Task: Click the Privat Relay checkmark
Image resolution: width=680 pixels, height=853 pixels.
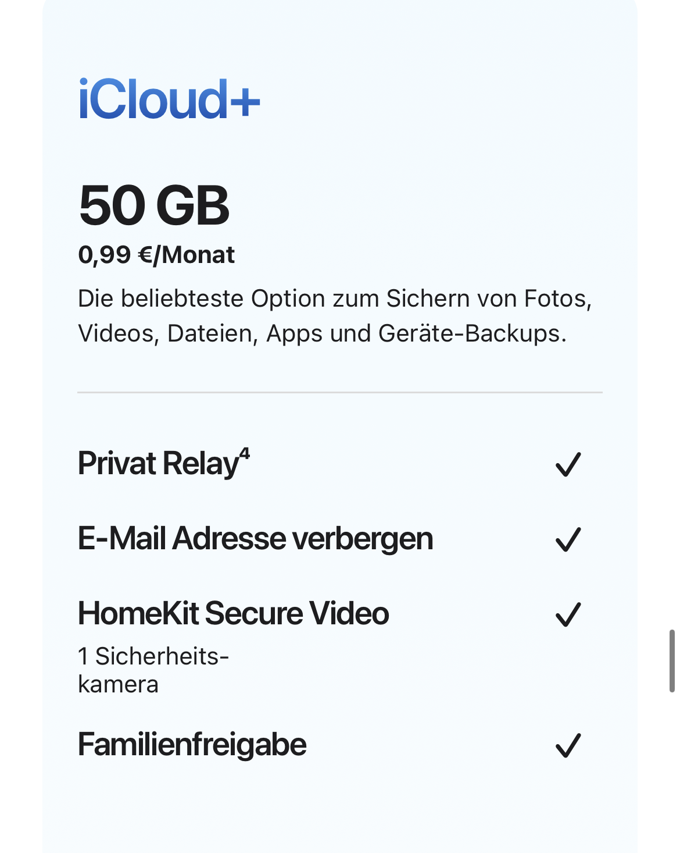Action: coord(568,464)
